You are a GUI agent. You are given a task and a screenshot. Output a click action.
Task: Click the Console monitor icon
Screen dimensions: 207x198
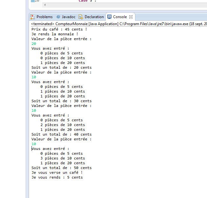(109, 17)
